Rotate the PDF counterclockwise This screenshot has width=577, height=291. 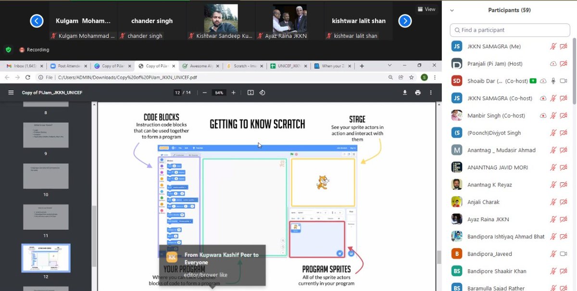coord(262,93)
